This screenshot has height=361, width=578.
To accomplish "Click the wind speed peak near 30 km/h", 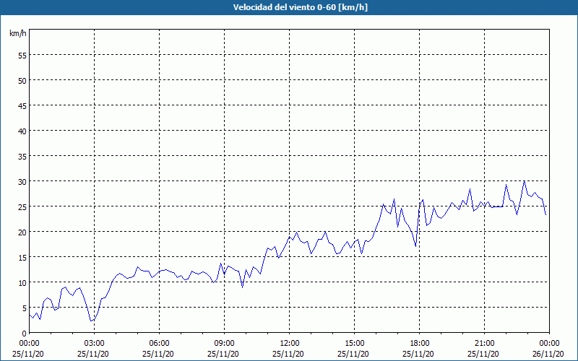I will click(525, 181).
